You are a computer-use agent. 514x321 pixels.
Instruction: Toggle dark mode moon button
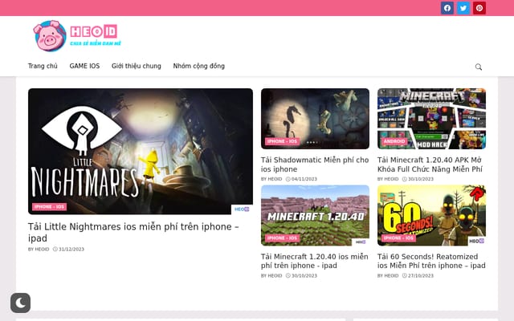click(x=20, y=303)
